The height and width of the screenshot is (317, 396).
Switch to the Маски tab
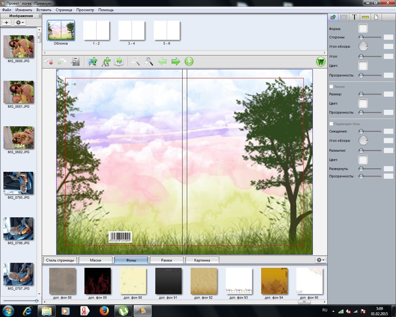pos(95,260)
